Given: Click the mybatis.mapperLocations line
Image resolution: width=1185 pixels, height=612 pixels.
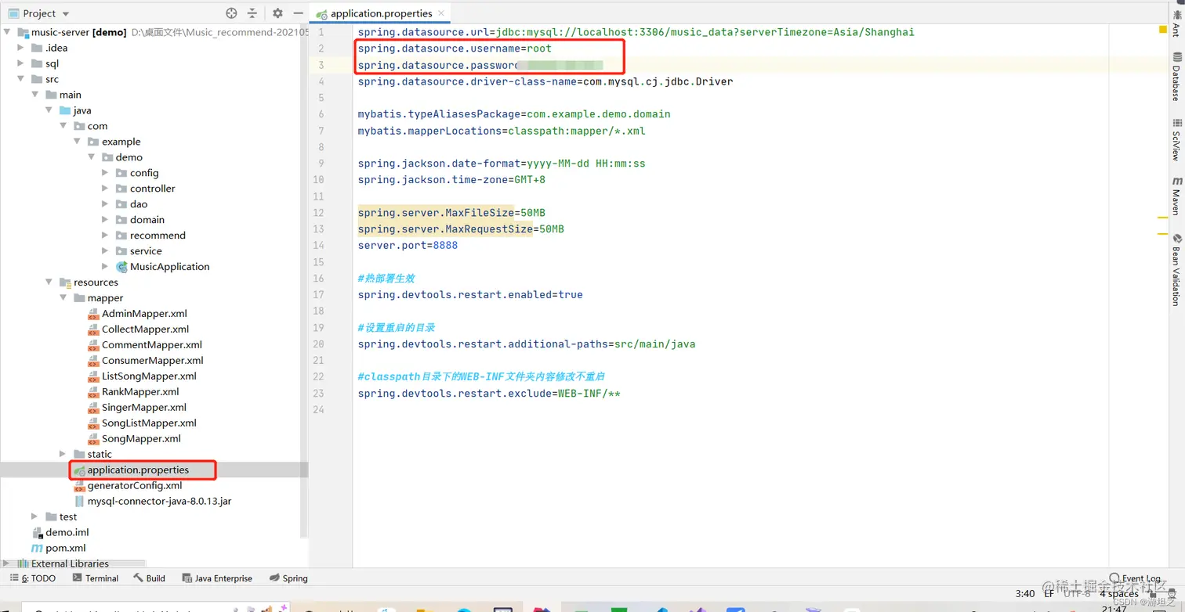Looking at the screenshot, I should [502, 131].
